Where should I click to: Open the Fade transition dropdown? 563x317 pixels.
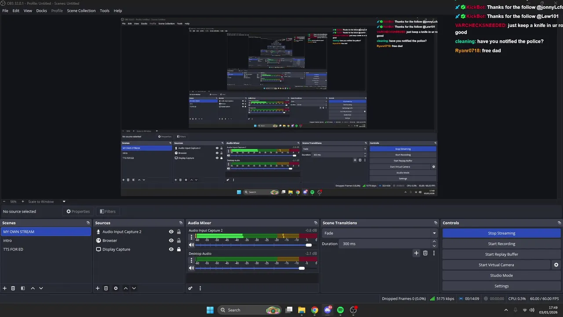380,233
